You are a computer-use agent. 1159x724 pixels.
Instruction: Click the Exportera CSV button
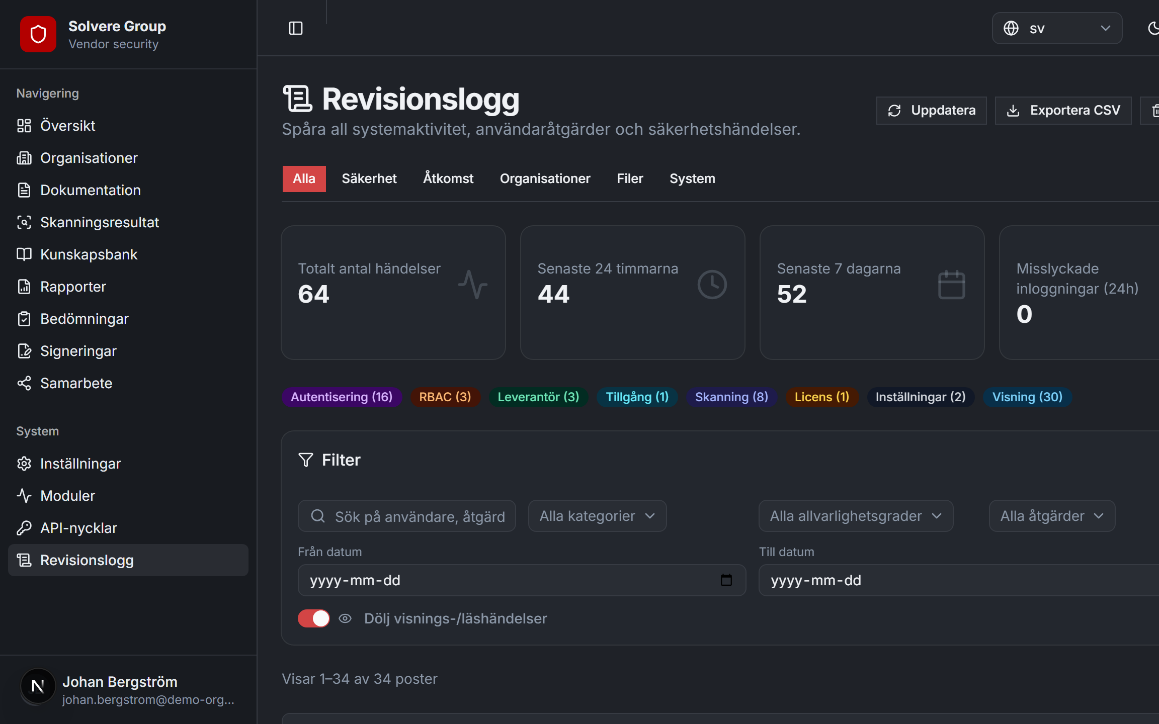click(x=1063, y=110)
